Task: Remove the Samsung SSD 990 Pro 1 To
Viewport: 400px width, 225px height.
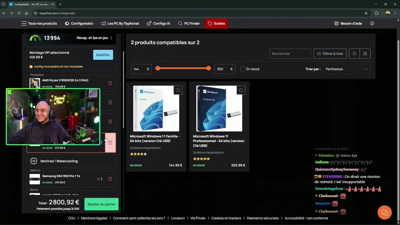Action: pyautogui.click(x=110, y=179)
